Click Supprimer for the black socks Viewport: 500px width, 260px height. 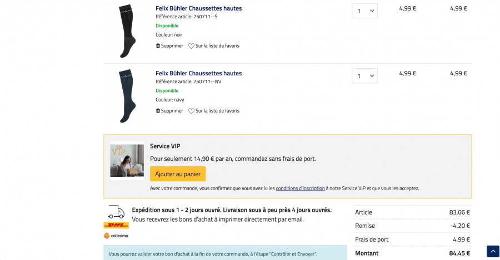[x=172, y=46]
